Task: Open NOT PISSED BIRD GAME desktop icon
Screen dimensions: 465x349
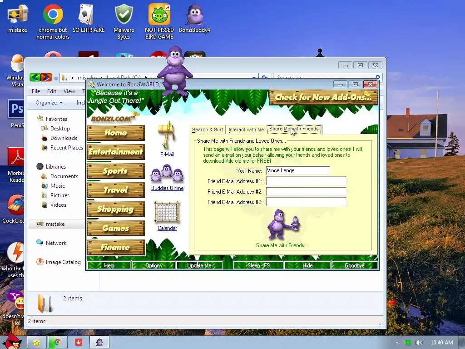Action: [159, 21]
